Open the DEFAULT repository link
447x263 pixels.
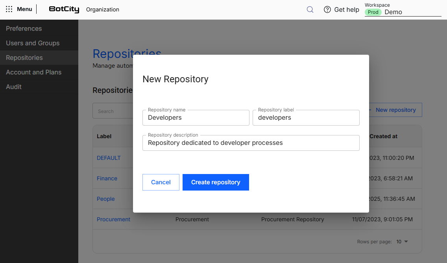point(109,158)
